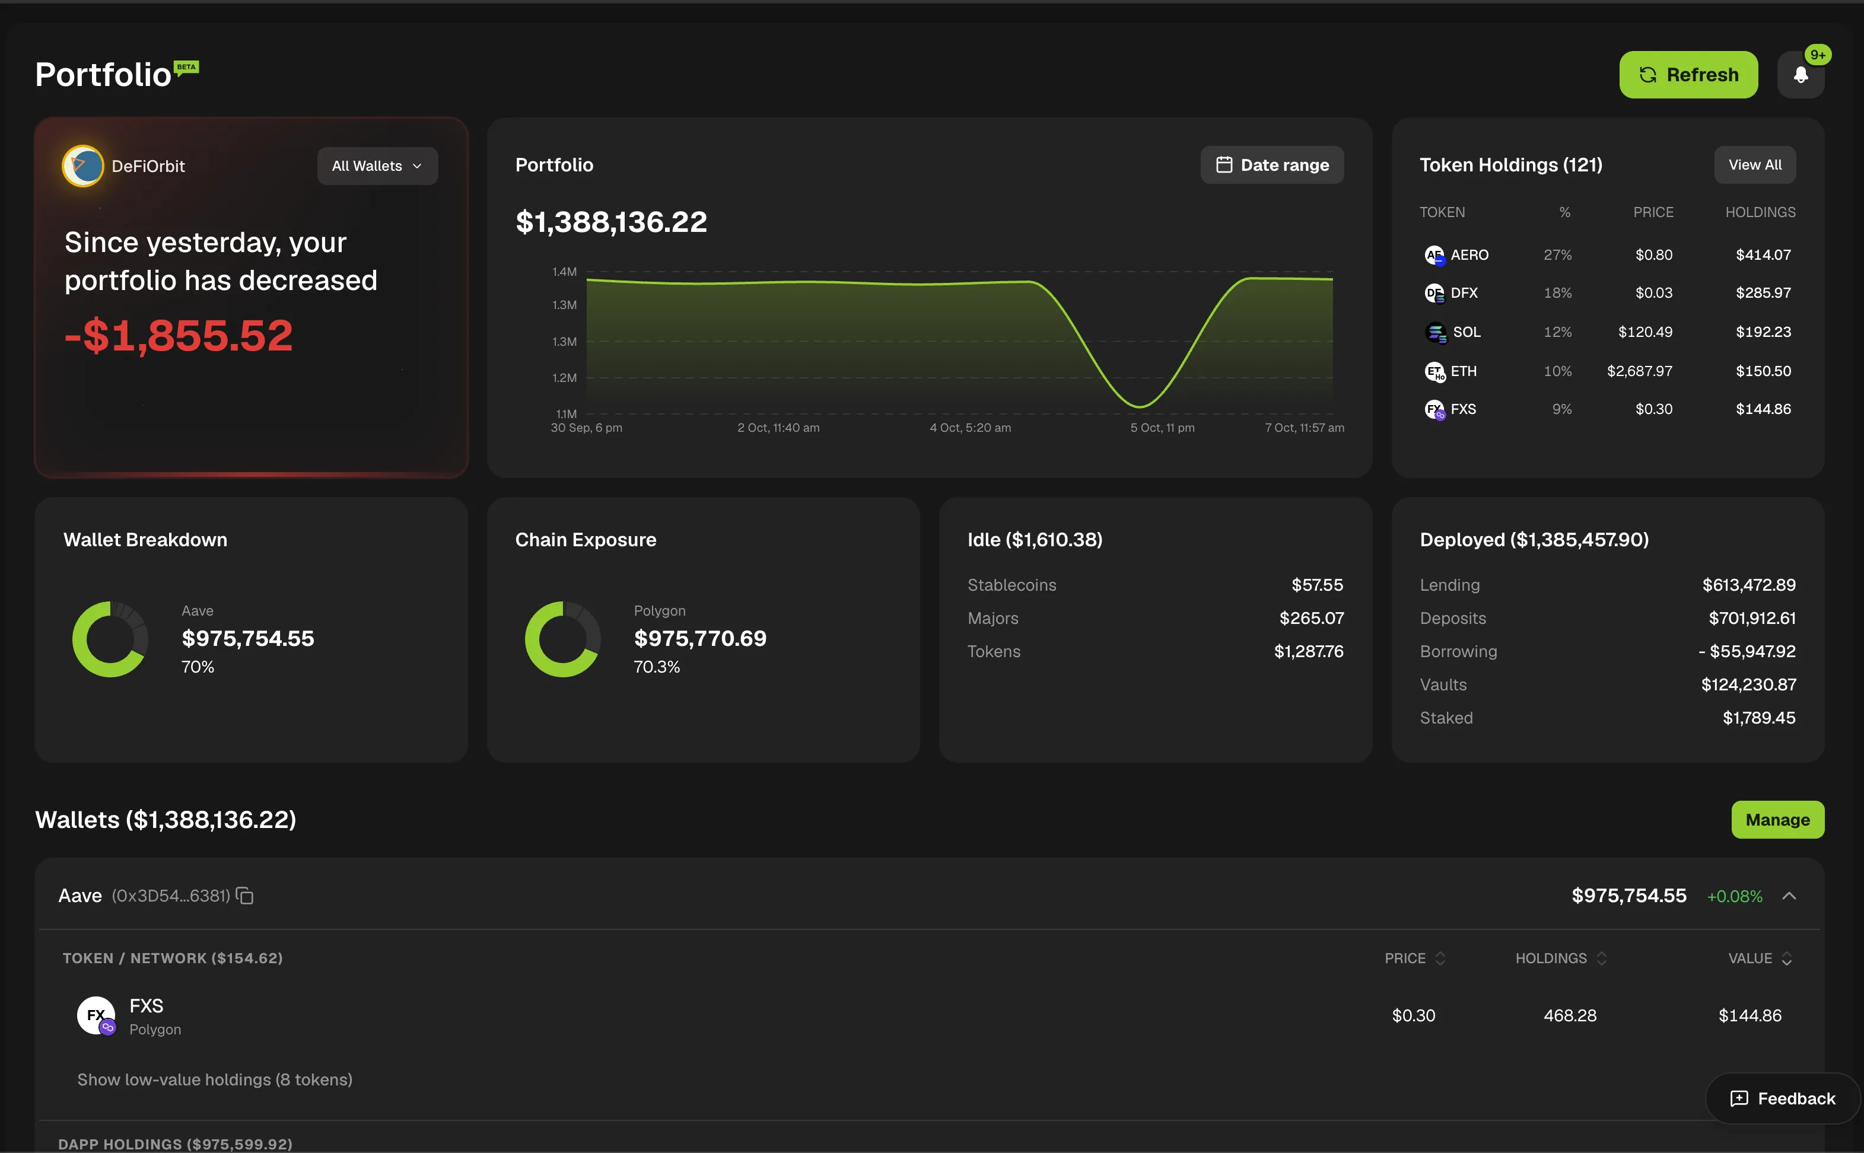Click the ETH token icon in holdings
The height and width of the screenshot is (1153, 1864).
tap(1434, 371)
